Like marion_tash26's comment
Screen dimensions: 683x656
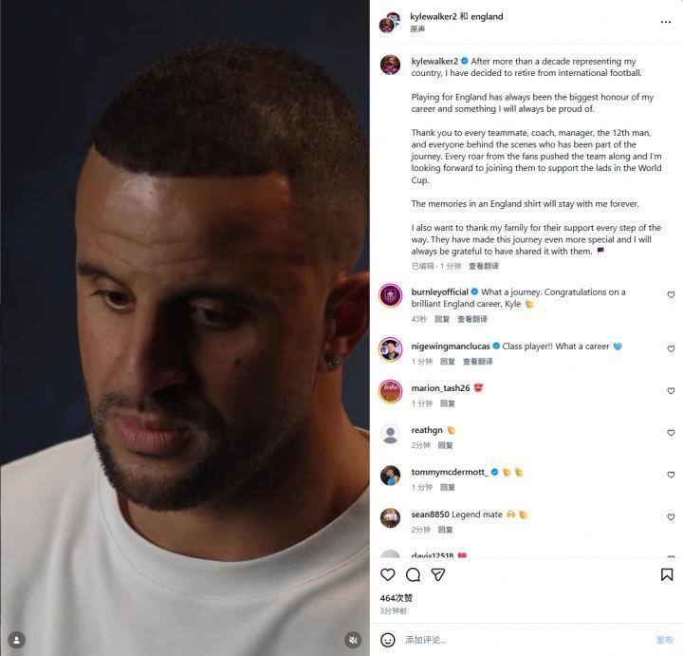(x=671, y=391)
